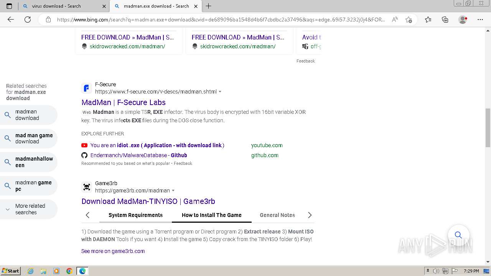Open Settings and more menu
Viewport: 491px width, 276px height.
pos(480,20)
